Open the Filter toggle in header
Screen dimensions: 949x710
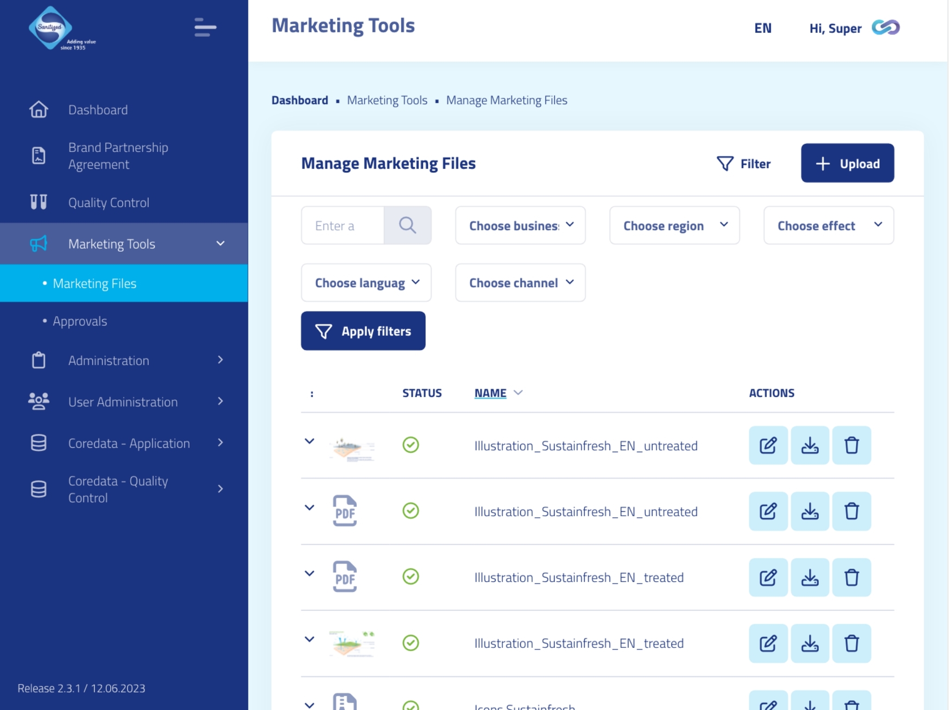coord(744,164)
